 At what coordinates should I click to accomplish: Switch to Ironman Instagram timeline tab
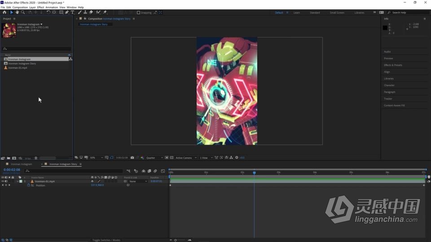pos(22,164)
